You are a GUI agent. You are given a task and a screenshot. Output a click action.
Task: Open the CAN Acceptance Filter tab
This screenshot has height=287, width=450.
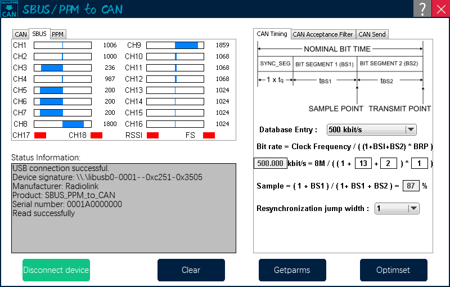(322, 34)
